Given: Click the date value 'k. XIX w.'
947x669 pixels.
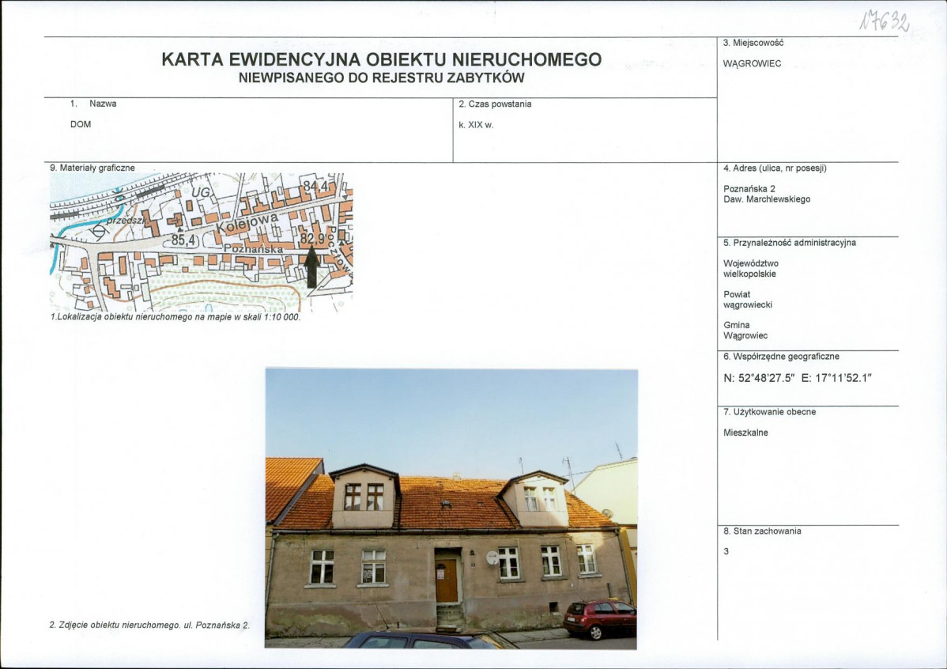Looking at the screenshot, I should coord(476,125).
